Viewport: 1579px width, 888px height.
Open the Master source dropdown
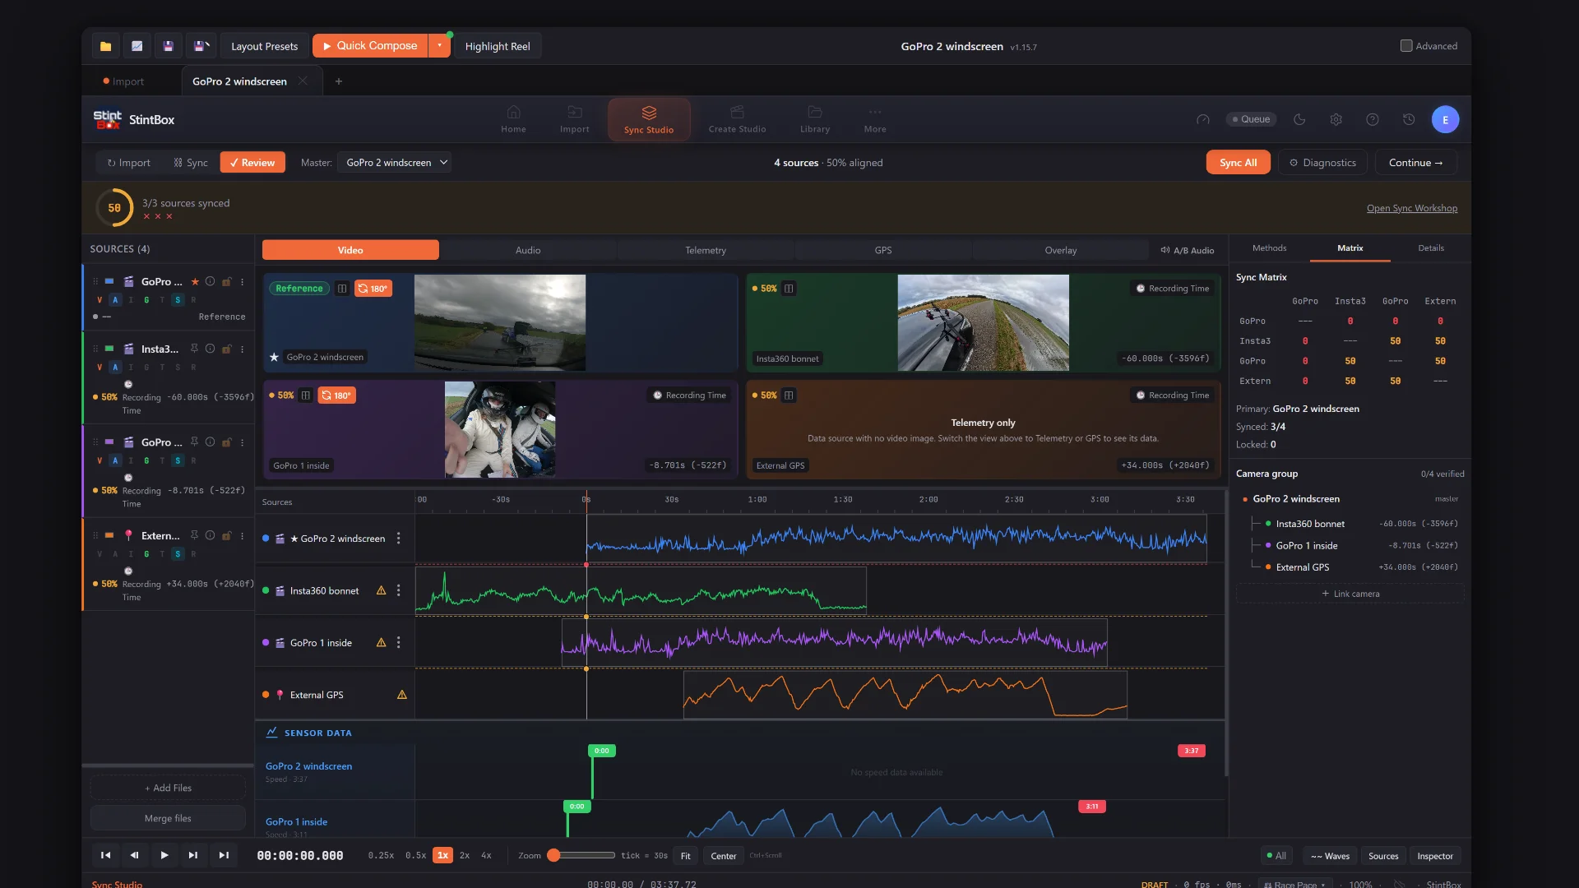click(396, 163)
